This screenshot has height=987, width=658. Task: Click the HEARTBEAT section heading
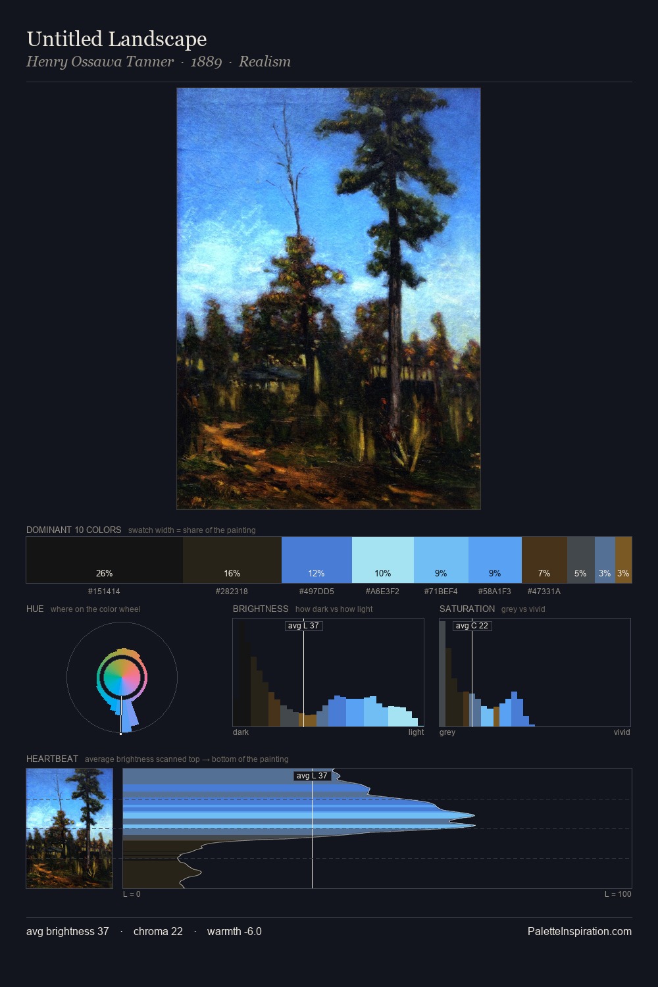[x=52, y=759]
